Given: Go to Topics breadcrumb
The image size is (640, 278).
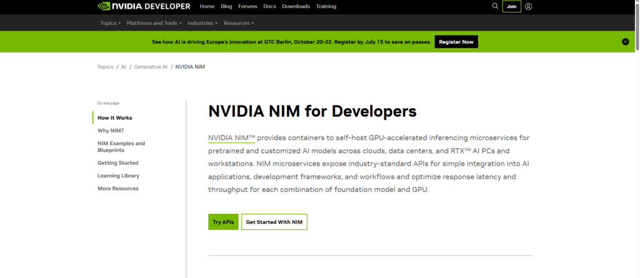Looking at the screenshot, I should pos(105,67).
